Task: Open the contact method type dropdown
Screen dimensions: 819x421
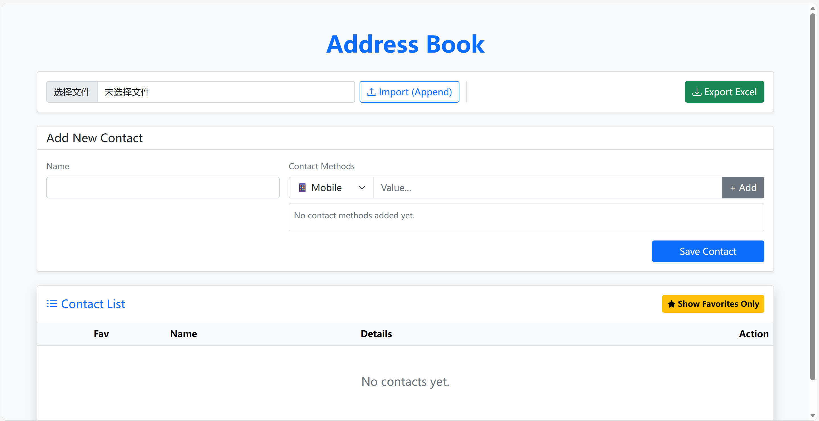Action: click(x=331, y=187)
